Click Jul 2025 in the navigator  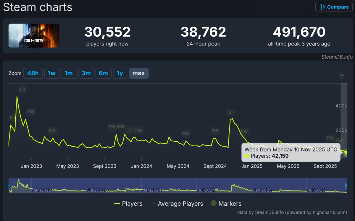tap(316, 190)
